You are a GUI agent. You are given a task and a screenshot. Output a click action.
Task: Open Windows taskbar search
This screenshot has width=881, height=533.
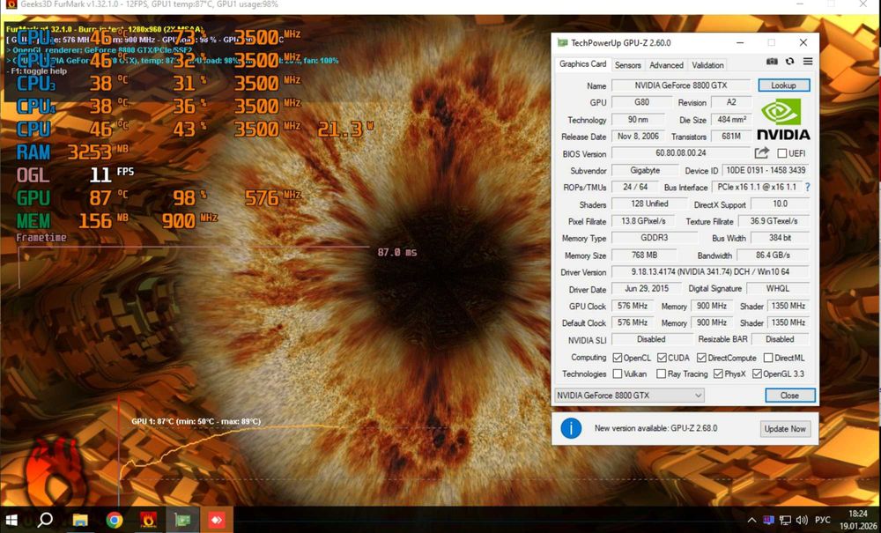pos(45,520)
